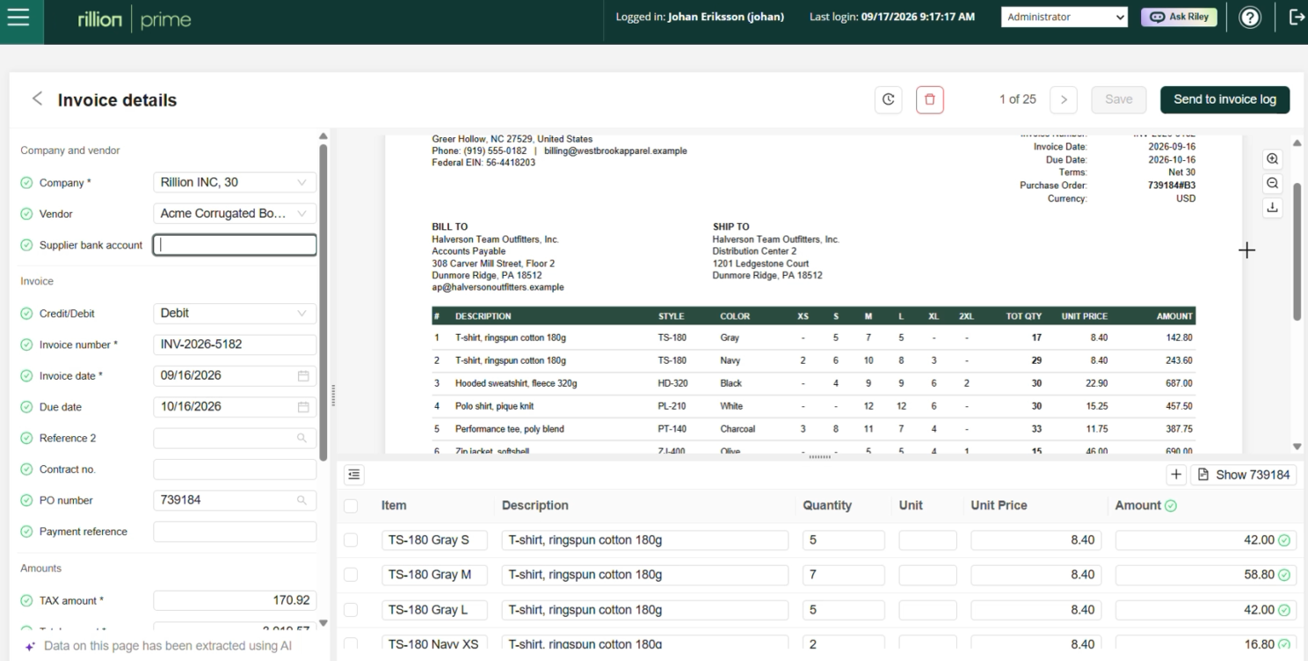This screenshot has width=1308, height=661.
Task: Expand the Company dropdown Rillion INC, 30
Action: pyautogui.click(x=235, y=183)
